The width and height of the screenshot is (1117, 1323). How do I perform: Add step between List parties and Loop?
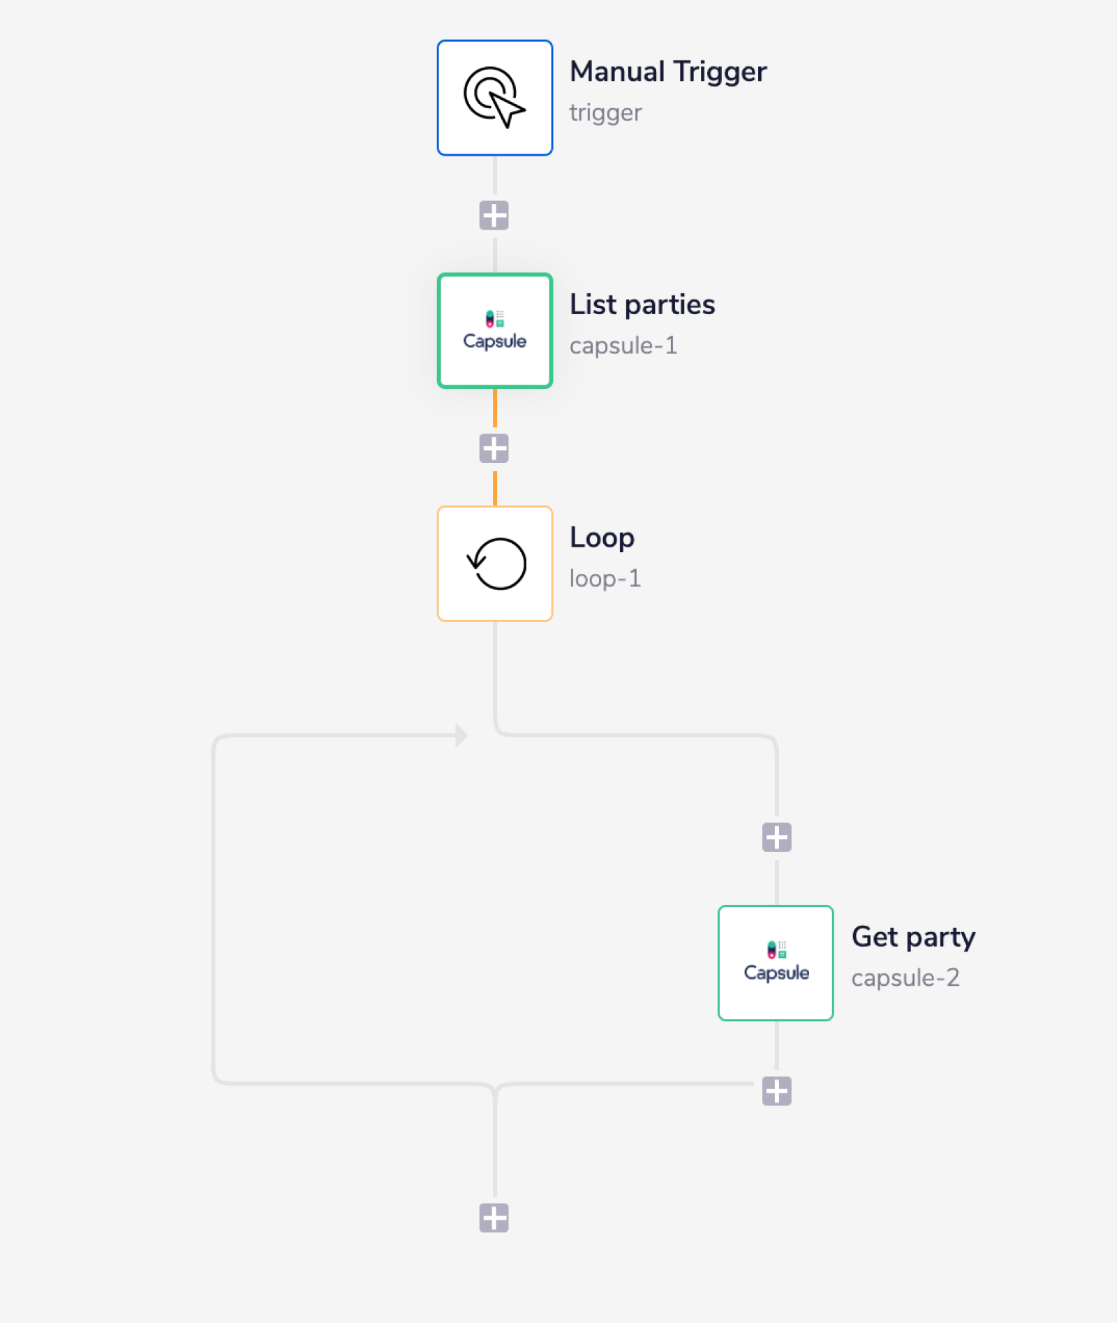tap(494, 448)
